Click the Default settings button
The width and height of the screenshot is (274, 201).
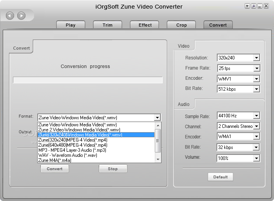220,177
